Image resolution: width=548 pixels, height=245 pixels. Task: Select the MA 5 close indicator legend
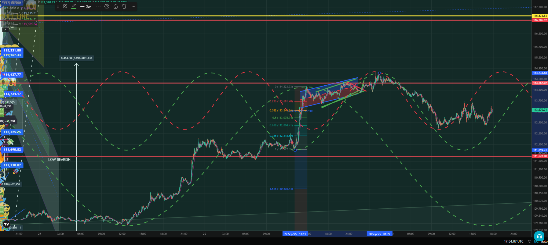click(18, 8)
